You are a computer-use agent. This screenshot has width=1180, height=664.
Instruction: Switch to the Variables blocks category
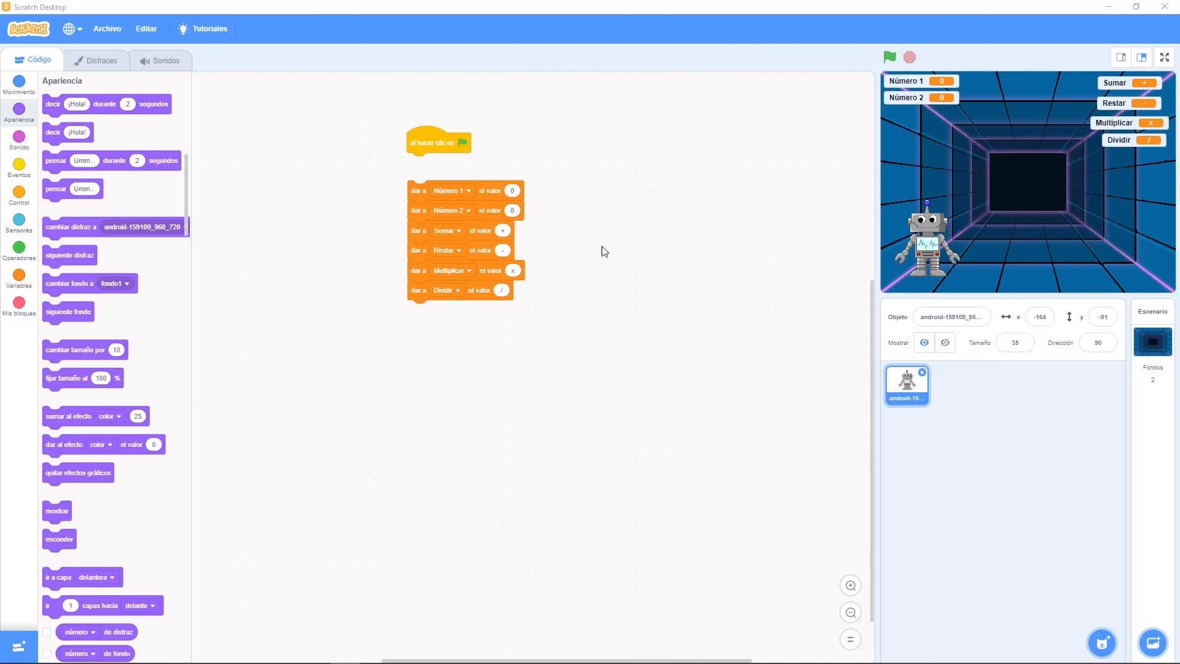18,279
